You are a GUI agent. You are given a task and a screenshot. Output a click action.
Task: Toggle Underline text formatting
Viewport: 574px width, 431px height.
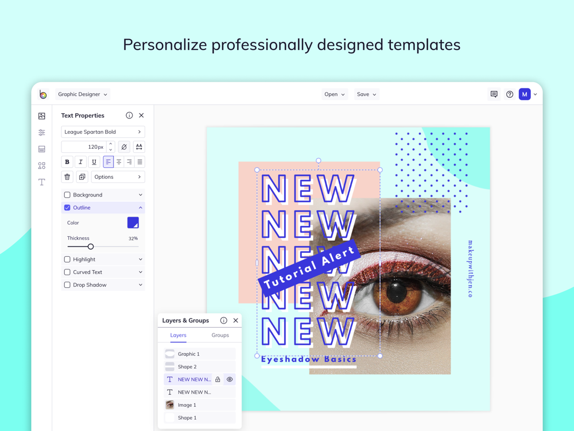pos(94,162)
